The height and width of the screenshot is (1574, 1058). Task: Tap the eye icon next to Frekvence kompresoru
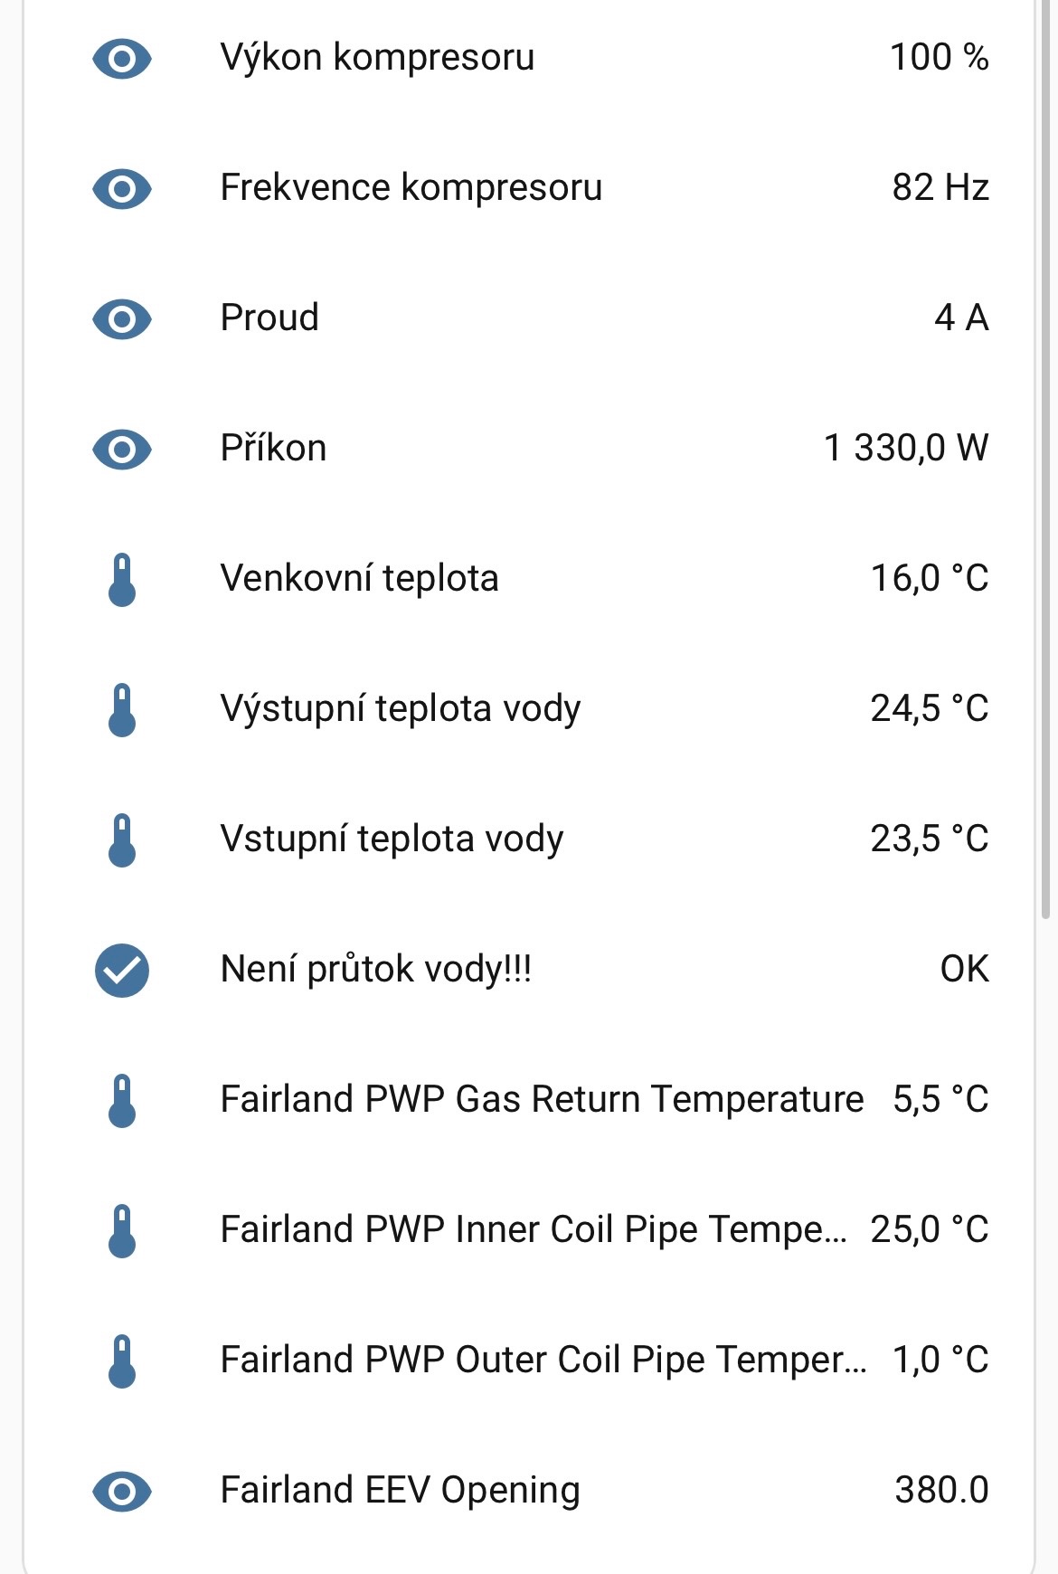(122, 189)
